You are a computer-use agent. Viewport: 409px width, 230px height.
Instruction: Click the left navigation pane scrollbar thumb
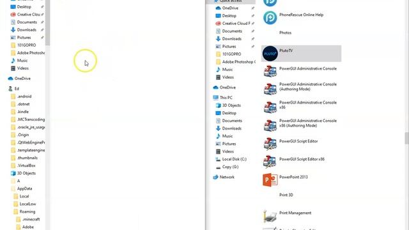[47, 23]
